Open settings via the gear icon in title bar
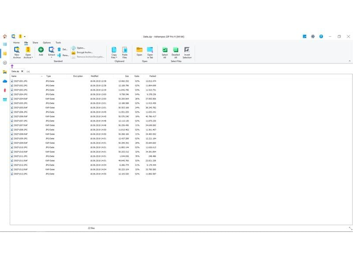 click(x=313, y=37)
